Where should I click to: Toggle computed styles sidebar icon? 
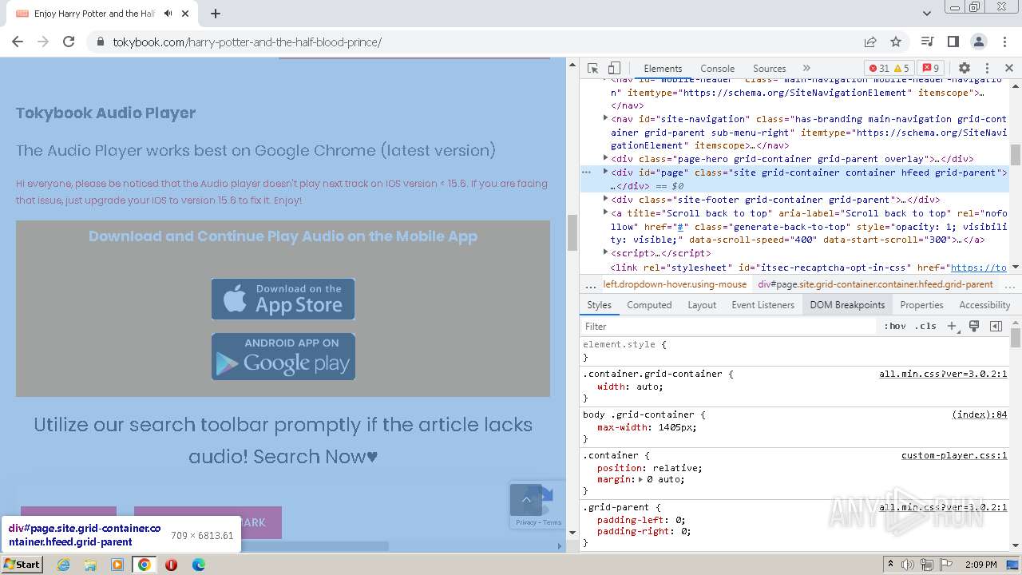(996, 326)
